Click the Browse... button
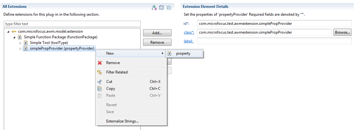Screen dimensions: 354x130 (342, 32)
